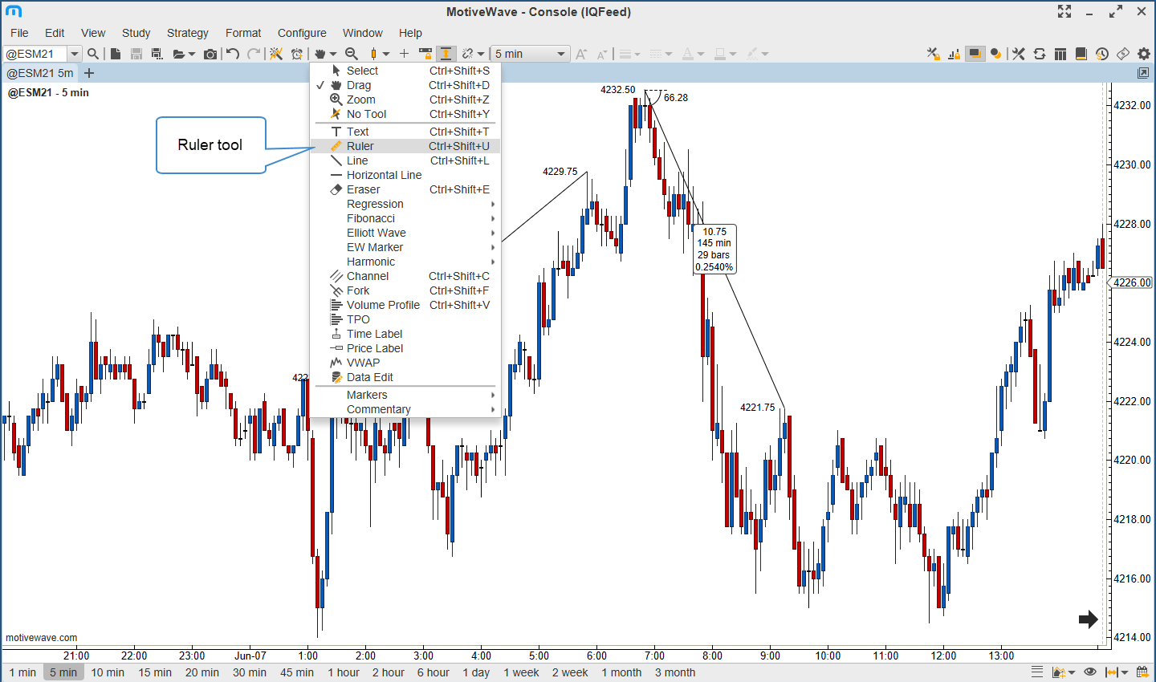1156x682 pixels.
Task: Toggle the highlighted orange vertical scale toolbar button
Action: [446, 54]
